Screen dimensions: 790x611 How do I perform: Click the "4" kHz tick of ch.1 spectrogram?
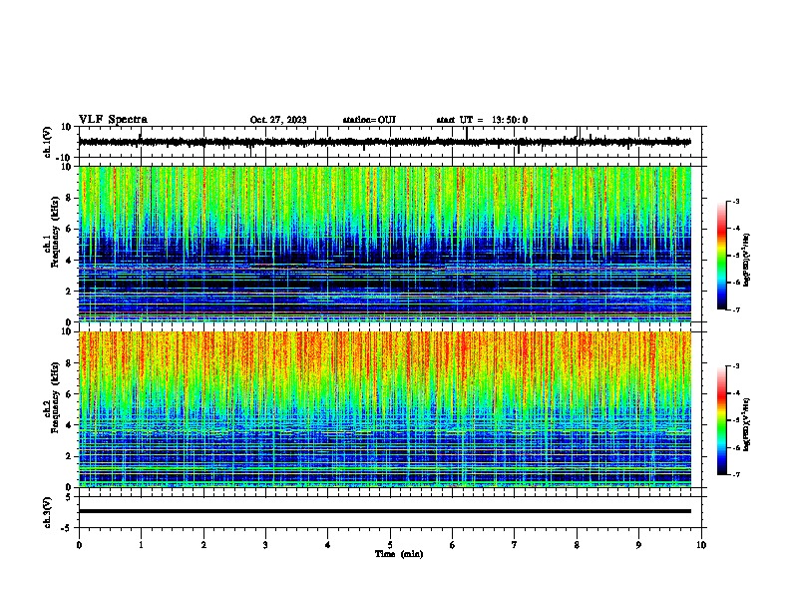(69, 261)
